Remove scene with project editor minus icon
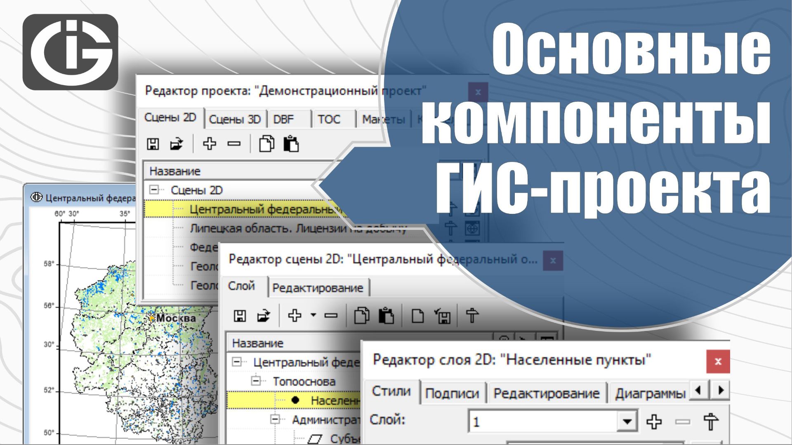 [x=234, y=144]
